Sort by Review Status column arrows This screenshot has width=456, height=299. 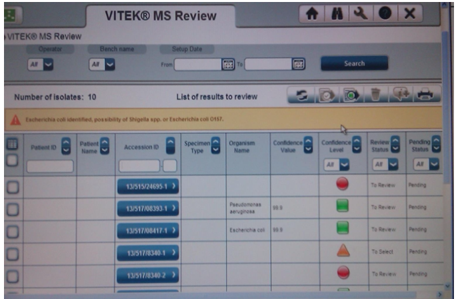point(395,144)
